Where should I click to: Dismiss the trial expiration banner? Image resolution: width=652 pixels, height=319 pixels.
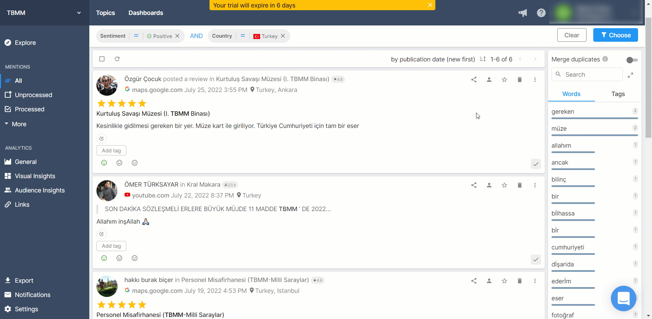coord(430,5)
